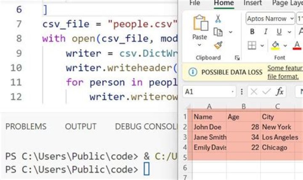This screenshot has width=303, height=180.
Task: Click the Paste clipboard icon in Excel
Action: click(x=201, y=23)
